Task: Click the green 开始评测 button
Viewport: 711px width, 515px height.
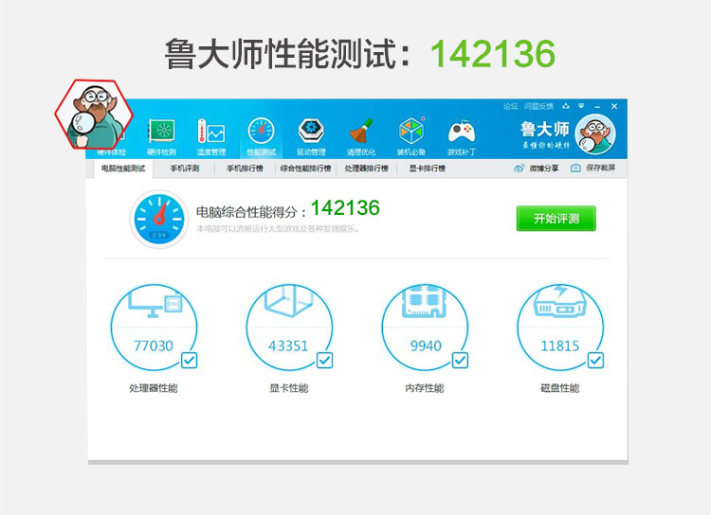Action: (x=556, y=219)
